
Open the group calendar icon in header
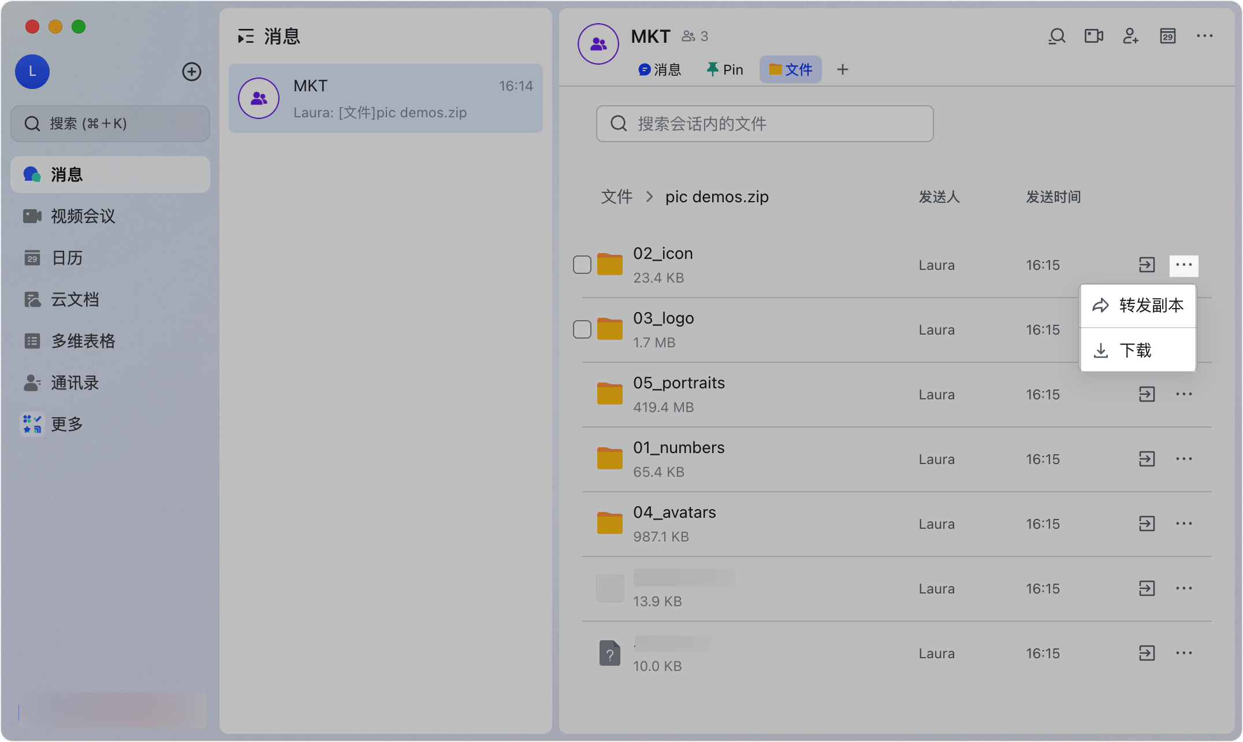1167,36
